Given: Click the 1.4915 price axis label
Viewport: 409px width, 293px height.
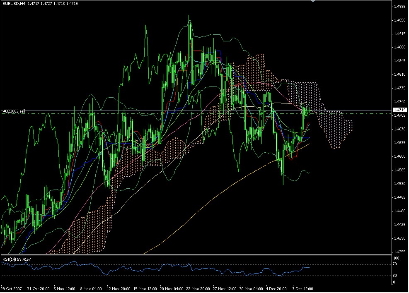Looking at the screenshot, I should [x=400, y=34].
